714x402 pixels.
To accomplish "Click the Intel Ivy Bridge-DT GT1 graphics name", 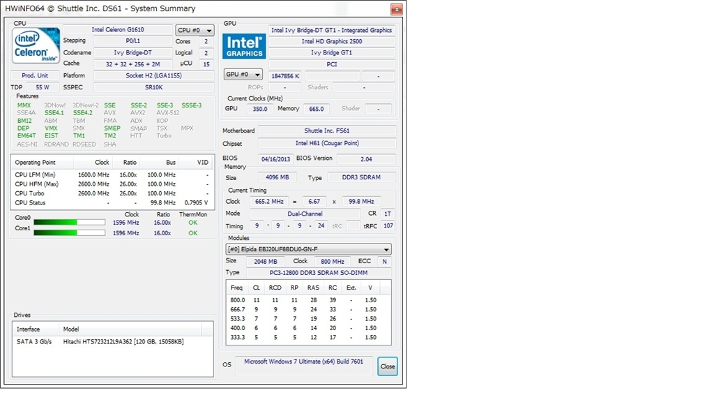I will pos(331,30).
